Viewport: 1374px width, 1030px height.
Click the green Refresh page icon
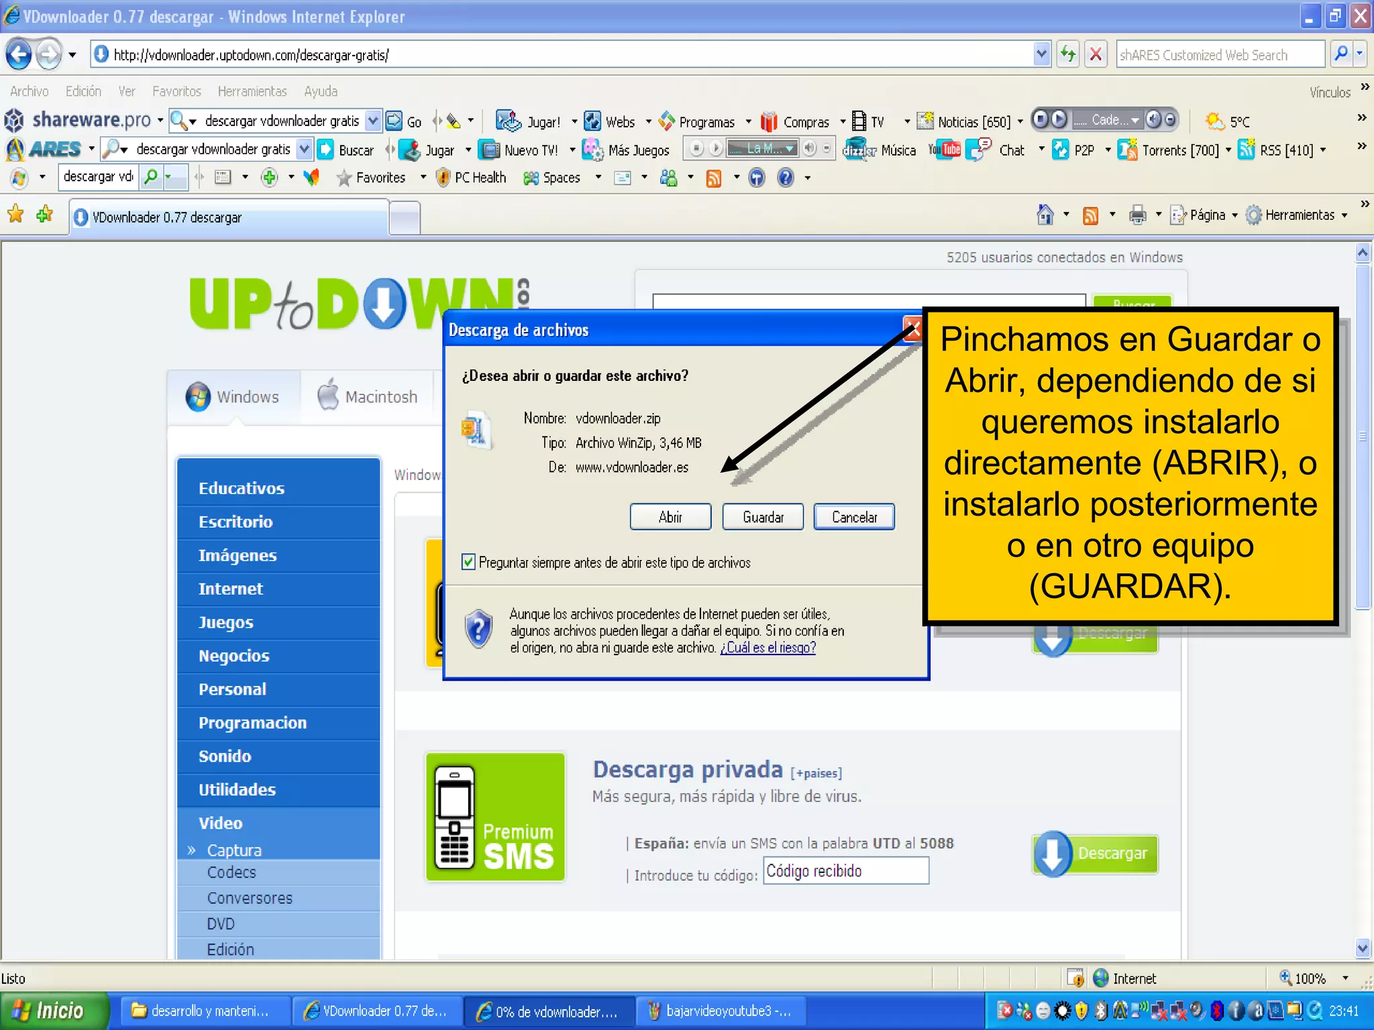click(1067, 54)
